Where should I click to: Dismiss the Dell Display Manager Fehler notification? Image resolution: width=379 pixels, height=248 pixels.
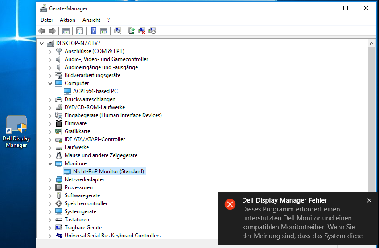coord(369,200)
